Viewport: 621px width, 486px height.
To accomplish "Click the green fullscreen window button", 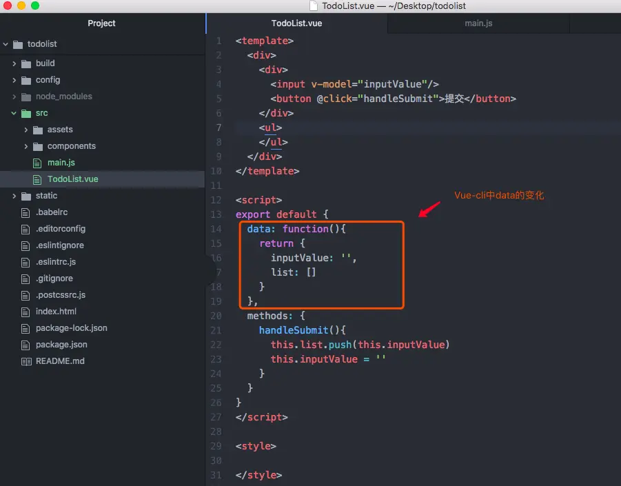I will click(x=35, y=6).
